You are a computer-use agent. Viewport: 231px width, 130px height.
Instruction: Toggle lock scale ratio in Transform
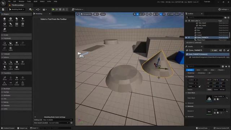[200, 86]
